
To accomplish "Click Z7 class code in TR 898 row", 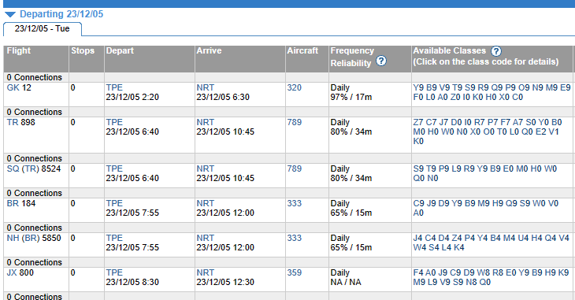I will point(418,122).
